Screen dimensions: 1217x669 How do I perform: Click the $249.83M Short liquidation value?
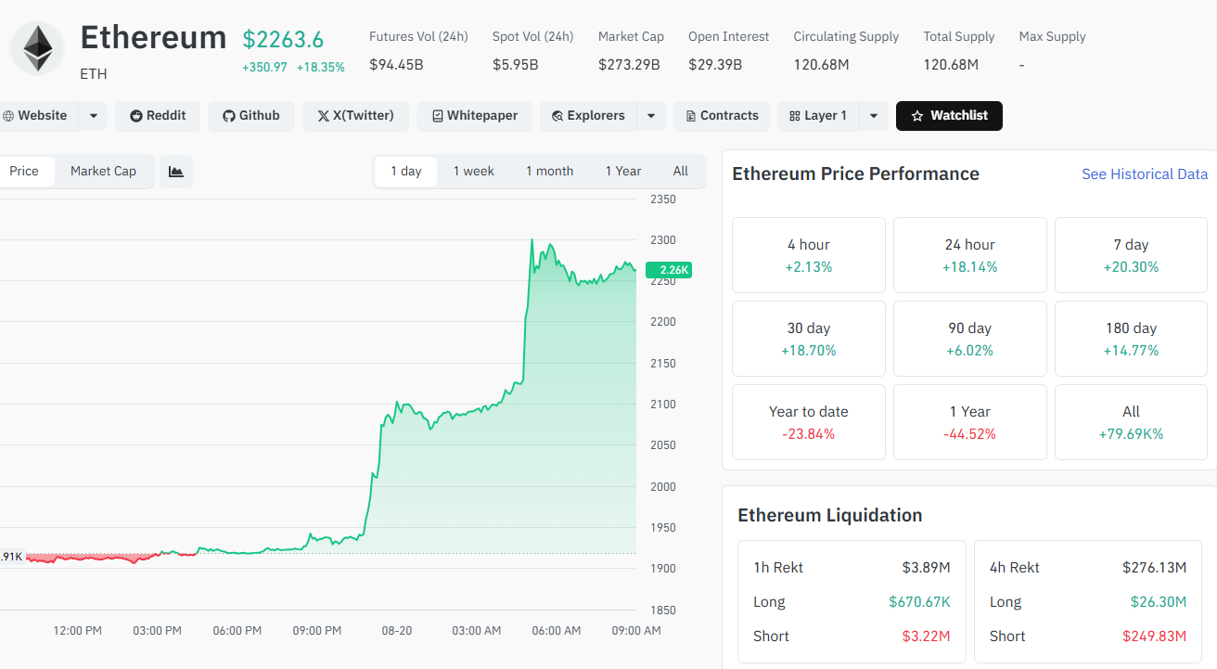tap(1154, 636)
